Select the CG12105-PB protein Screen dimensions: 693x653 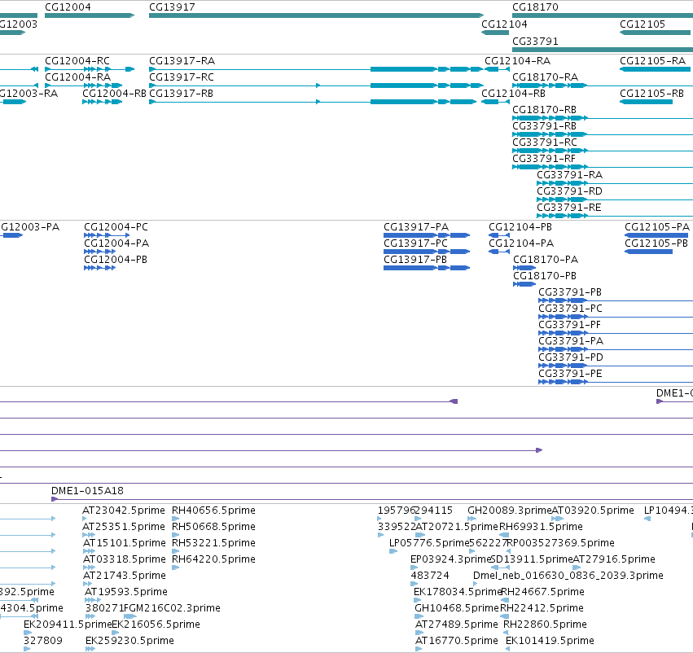656,243
